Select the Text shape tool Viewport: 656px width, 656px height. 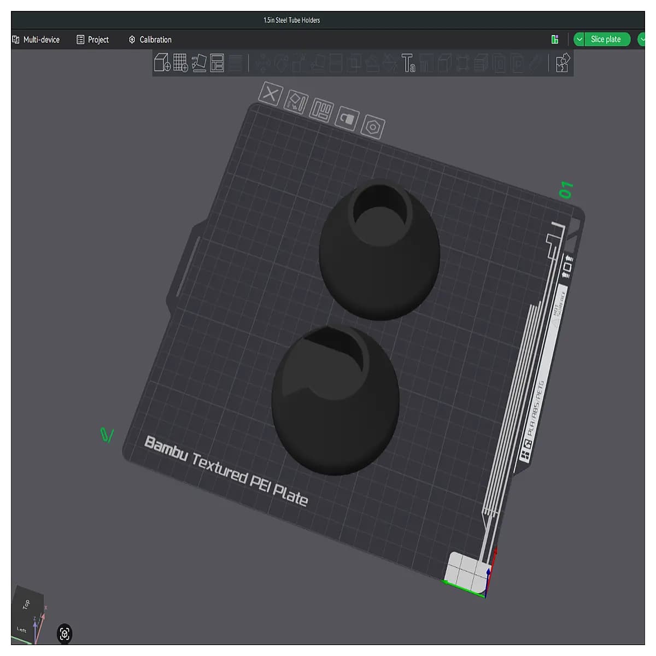click(x=408, y=63)
